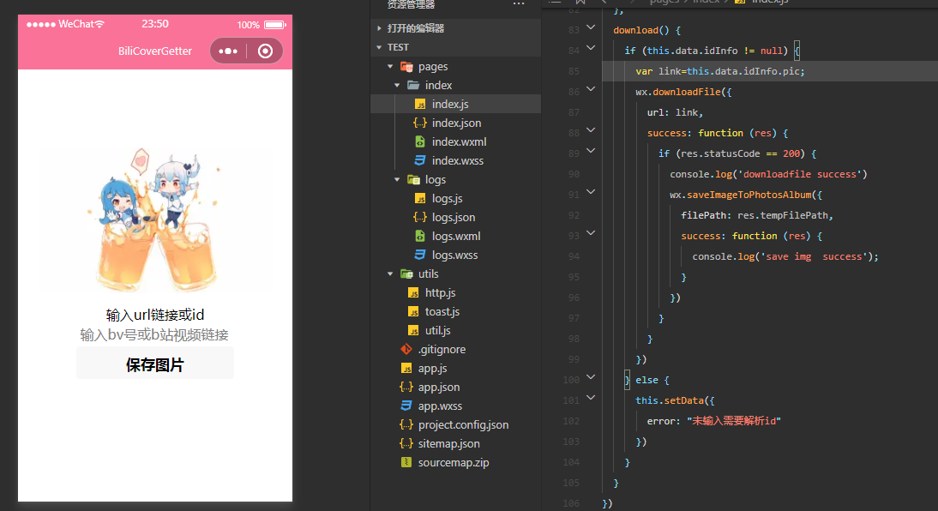Collapse the utils folder in explorer
938x511 pixels.
[x=391, y=274]
